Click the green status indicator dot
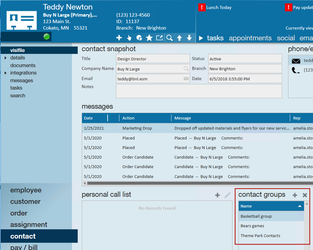Screen dimensions: 313x250 click(x=47, y=37)
